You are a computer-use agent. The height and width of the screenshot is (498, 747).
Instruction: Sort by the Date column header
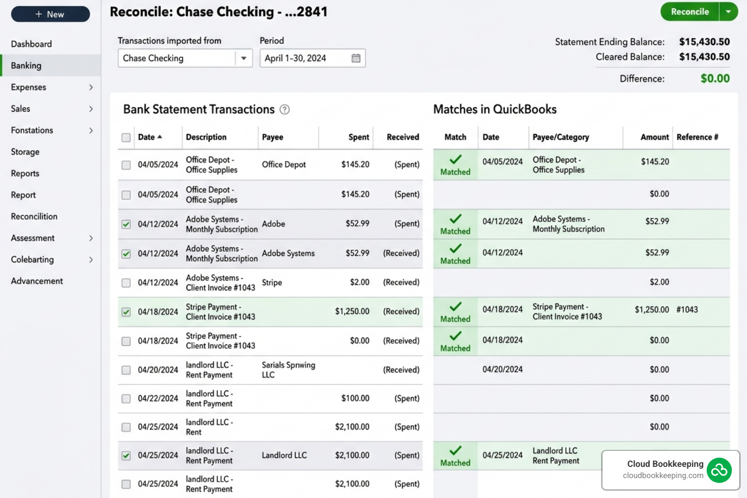[146, 137]
